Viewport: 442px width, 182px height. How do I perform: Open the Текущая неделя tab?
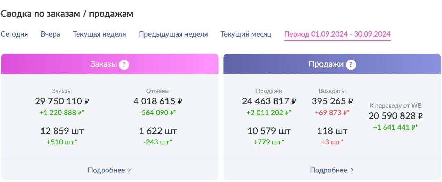pyautogui.click(x=99, y=34)
